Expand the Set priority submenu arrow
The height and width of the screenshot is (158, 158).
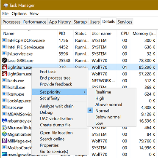tap(84, 92)
